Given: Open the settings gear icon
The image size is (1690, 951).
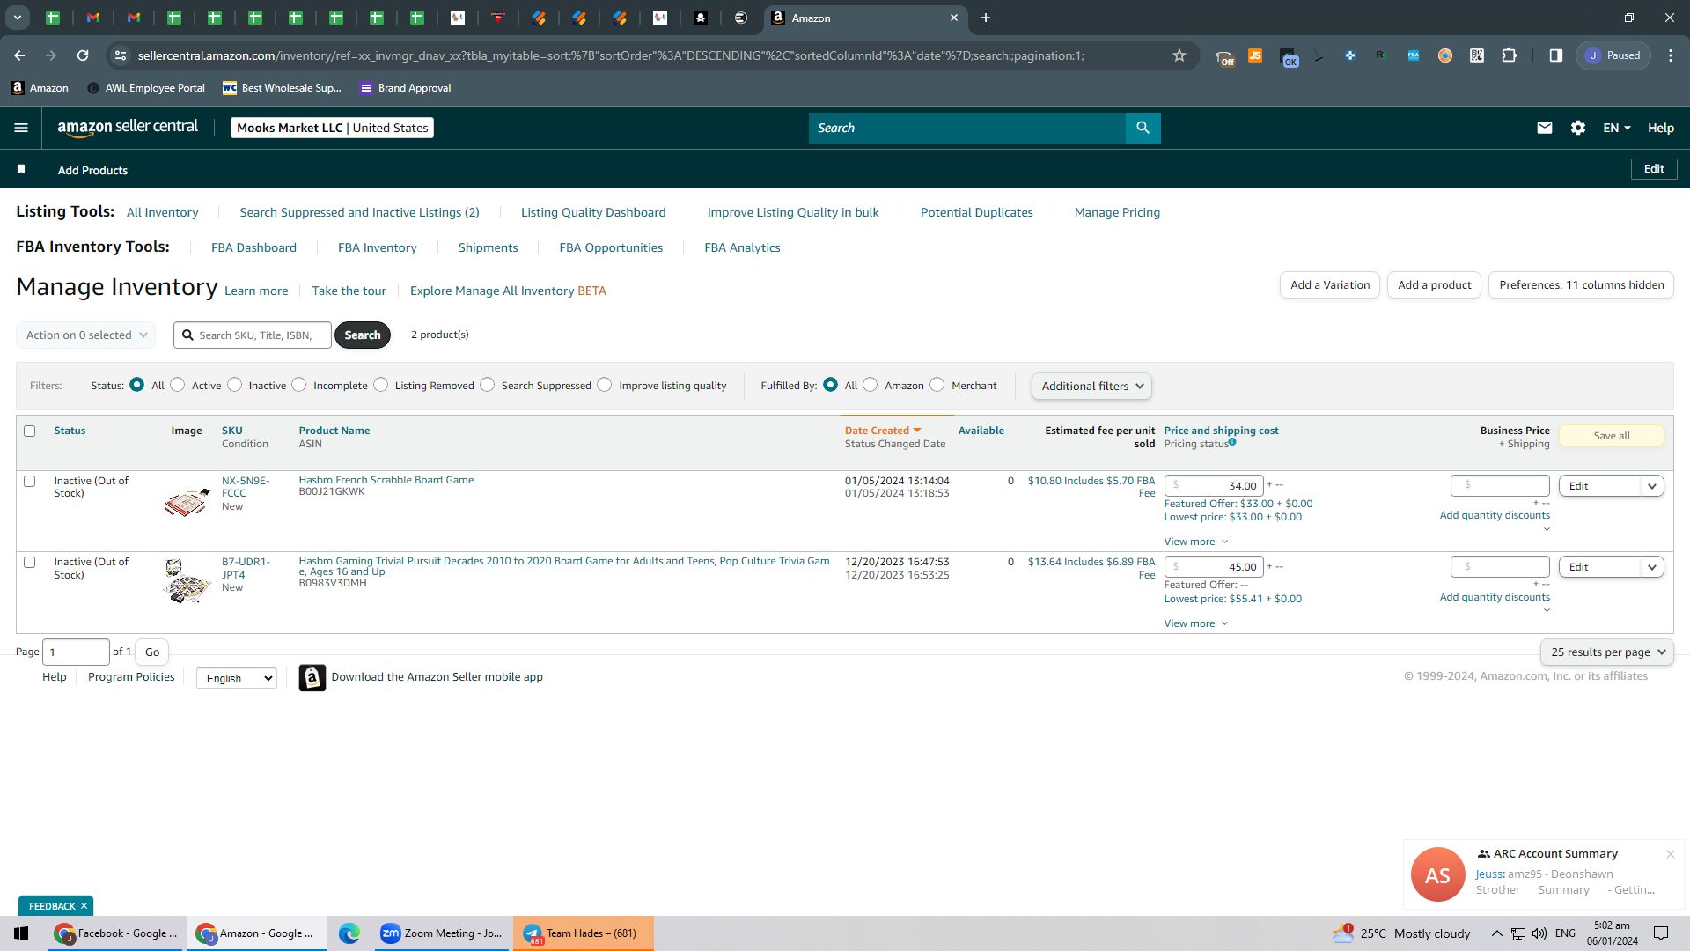Looking at the screenshot, I should click(1578, 128).
